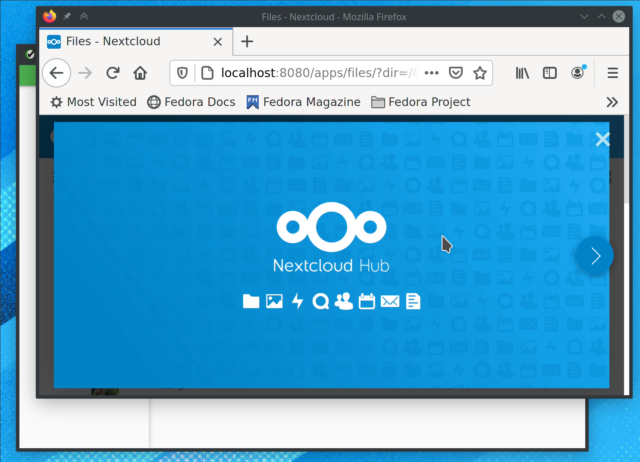
Task: Open Fedora Docs bookmark
Action: pyautogui.click(x=191, y=102)
